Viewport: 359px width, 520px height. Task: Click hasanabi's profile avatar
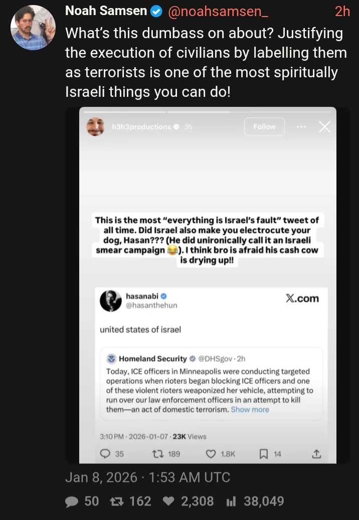point(111,301)
